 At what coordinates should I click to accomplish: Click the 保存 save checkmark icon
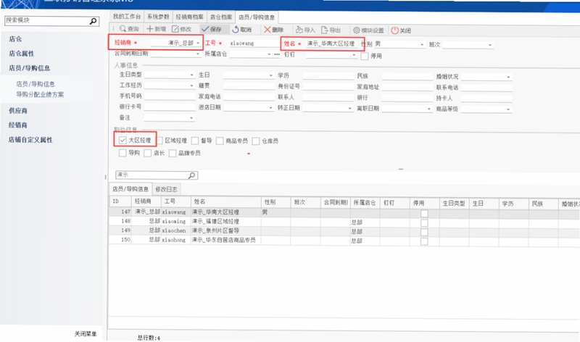tap(205, 29)
